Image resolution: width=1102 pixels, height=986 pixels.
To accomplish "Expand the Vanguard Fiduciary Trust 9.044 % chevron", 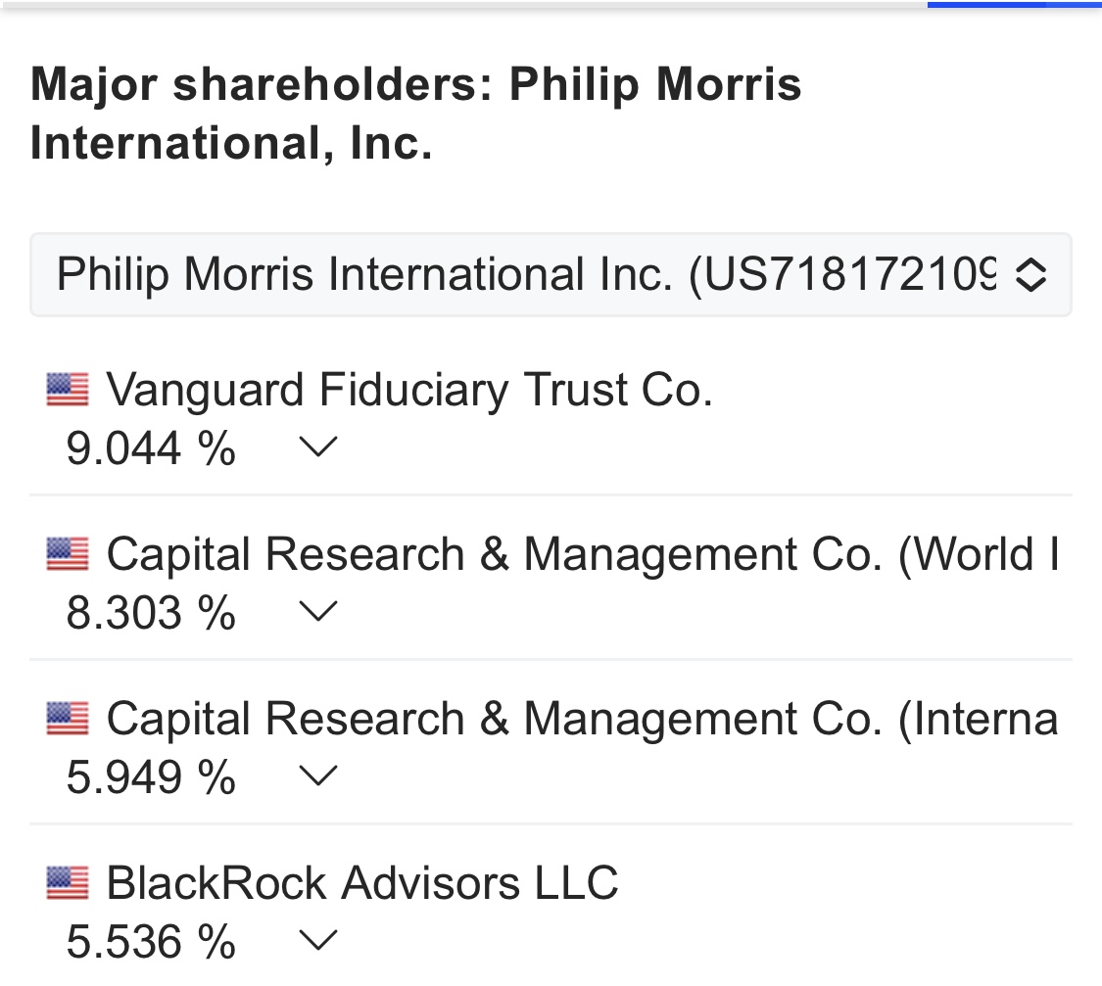I will 317,448.
